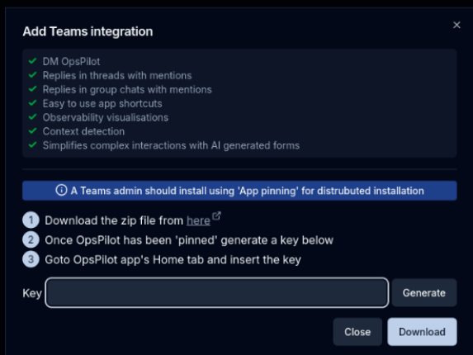Focus the Key input field
Screen dimensions: 473x355
tap(217, 292)
